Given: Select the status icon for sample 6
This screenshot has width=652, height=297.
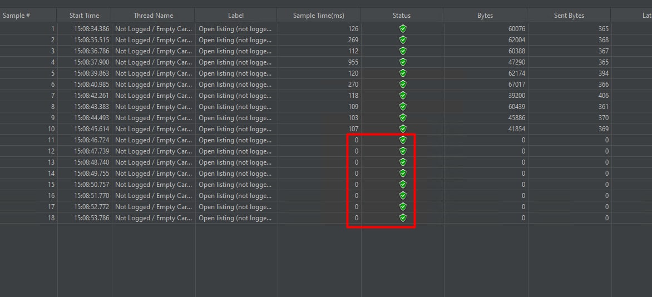Looking at the screenshot, I should click(403, 85).
